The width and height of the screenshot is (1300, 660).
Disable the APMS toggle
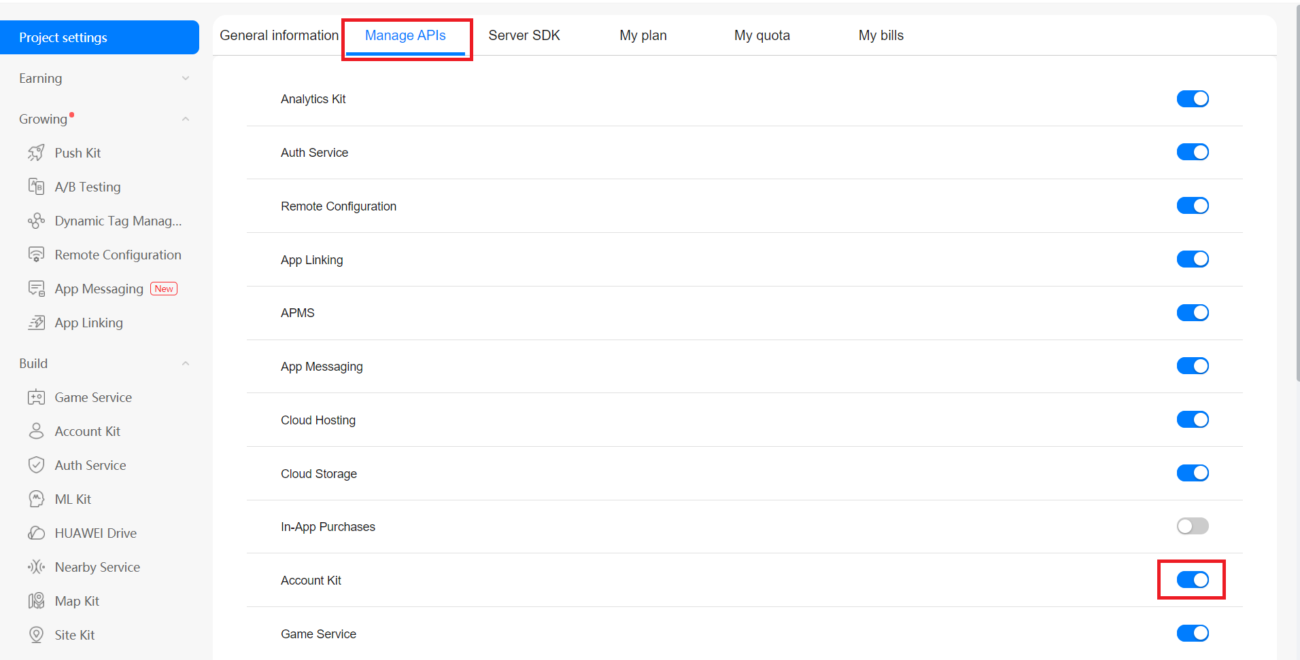click(x=1193, y=312)
